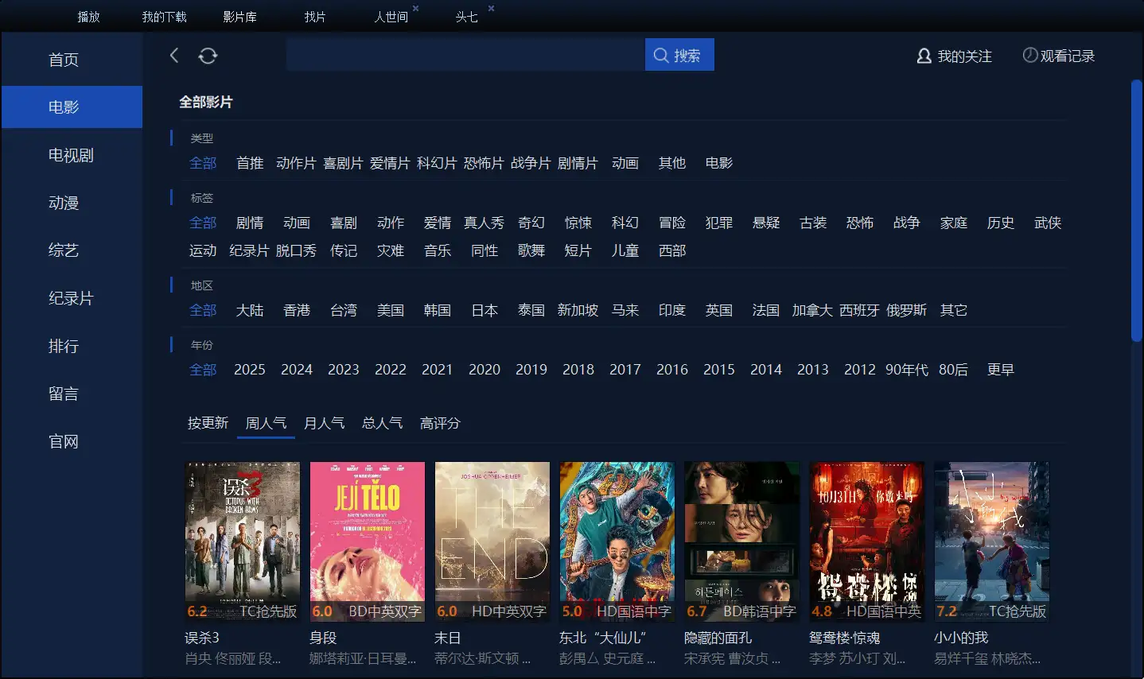This screenshot has height=679, width=1144.
Task: Close the 人世间 tab
Action: [x=415, y=9]
